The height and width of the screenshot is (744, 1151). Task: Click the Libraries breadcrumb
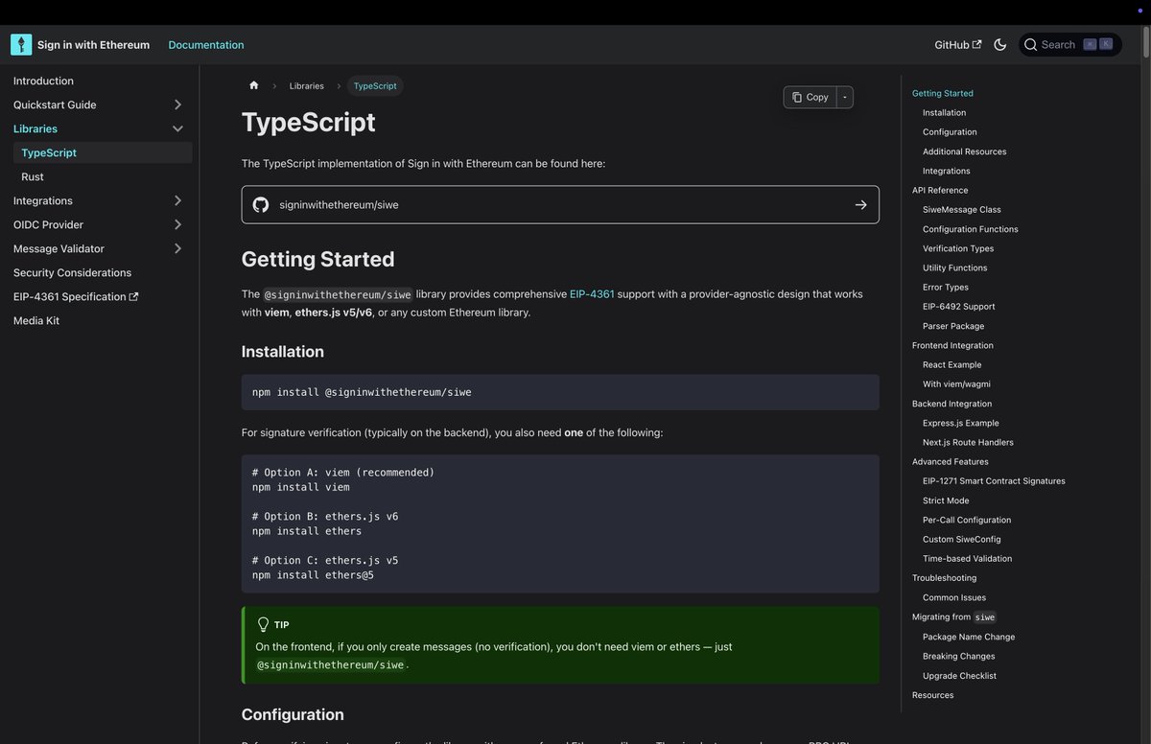[307, 86]
